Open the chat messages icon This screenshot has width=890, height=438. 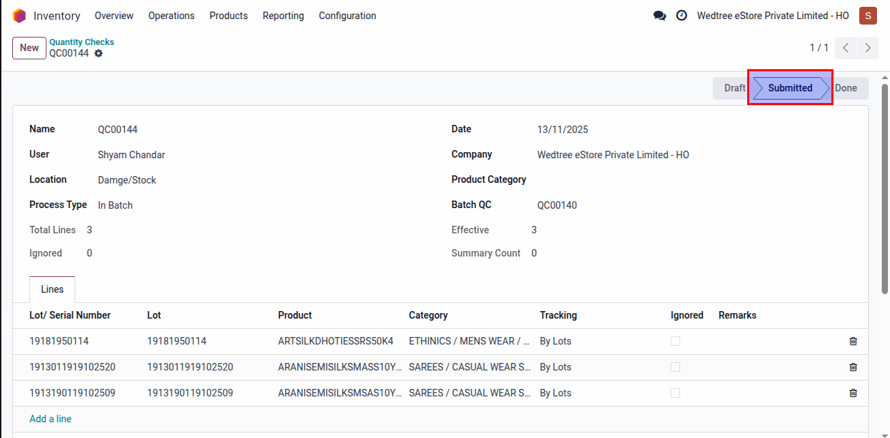(x=660, y=16)
